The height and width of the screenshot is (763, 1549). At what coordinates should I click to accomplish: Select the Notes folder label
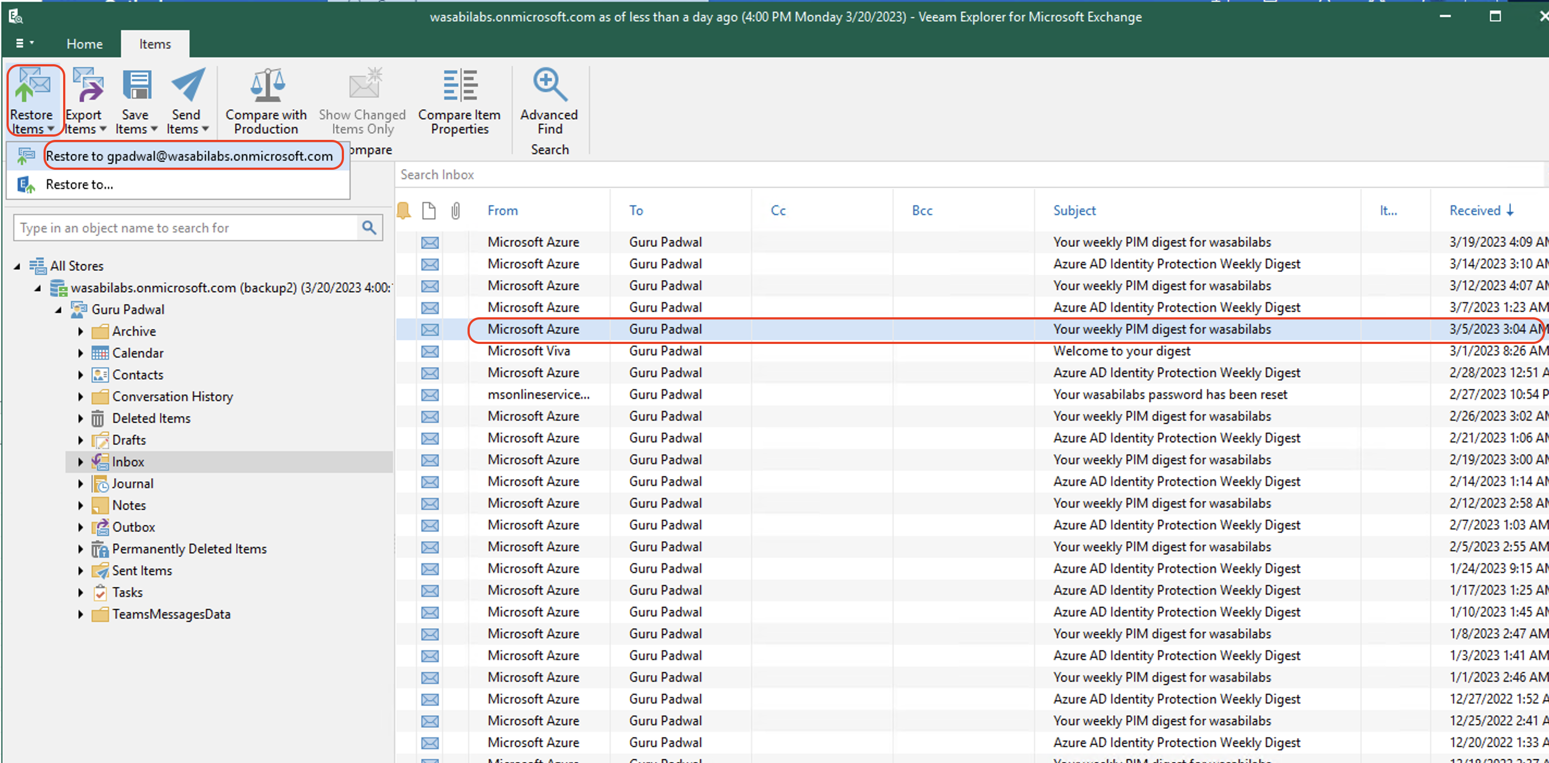coord(128,505)
